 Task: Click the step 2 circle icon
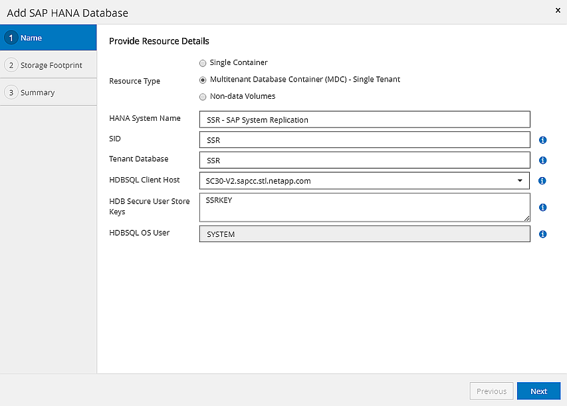coord(11,65)
